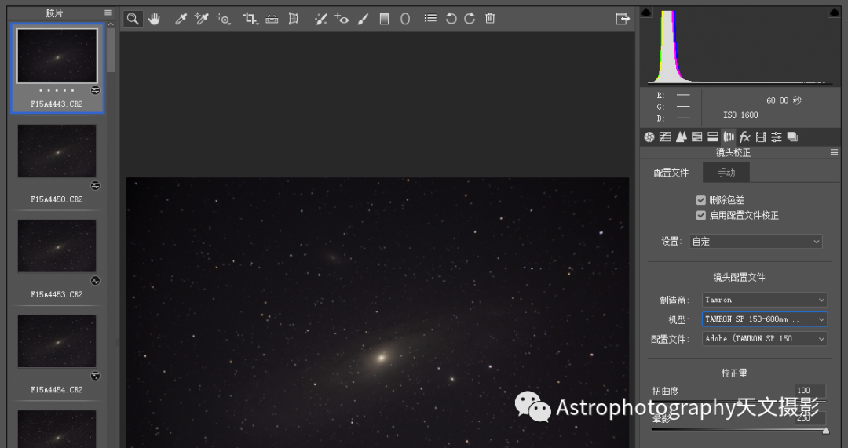Image resolution: width=848 pixels, height=448 pixels.
Task: Toggle the shadow clipping warning triangle
Action: [646, 13]
